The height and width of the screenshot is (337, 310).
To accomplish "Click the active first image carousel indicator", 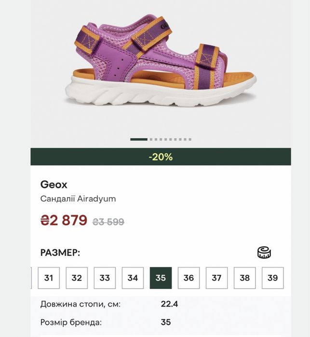I will pyautogui.click(x=139, y=139).
